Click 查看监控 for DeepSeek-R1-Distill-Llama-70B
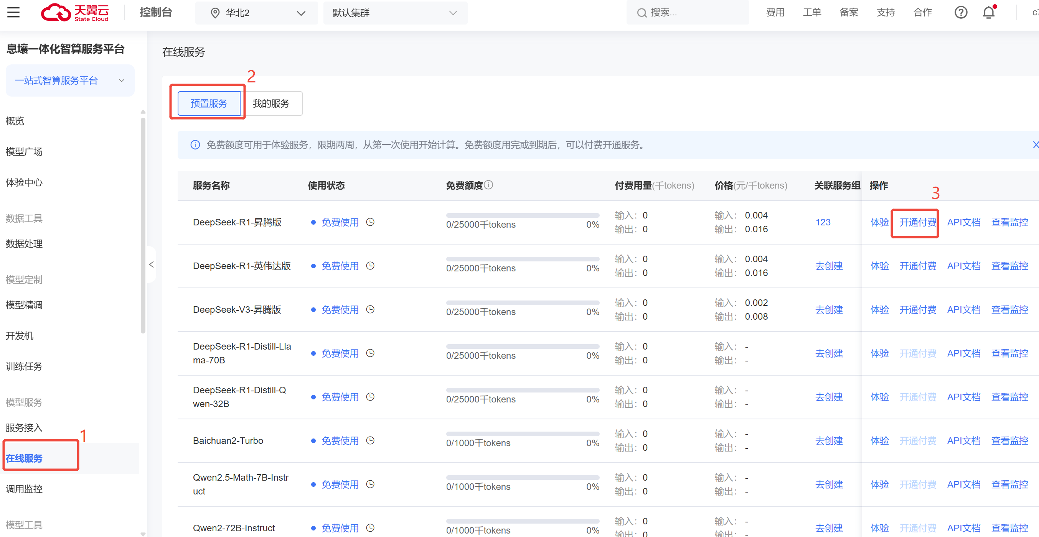This screenshot has height=537, width=1039. click(1009, 353)
